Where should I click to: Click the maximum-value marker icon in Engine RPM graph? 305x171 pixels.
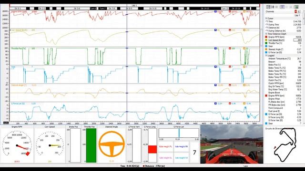coord(230,11)
